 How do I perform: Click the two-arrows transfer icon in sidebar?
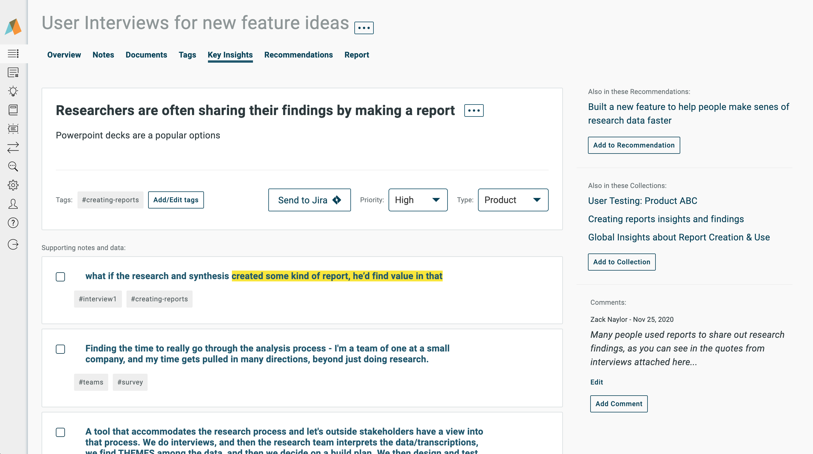coord(13,147)
